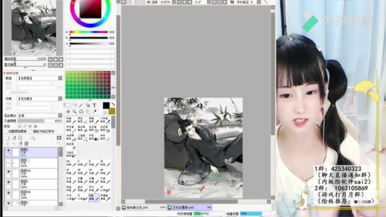
Task: Select the lasso selection tool
Action: (x=75, y=105)
